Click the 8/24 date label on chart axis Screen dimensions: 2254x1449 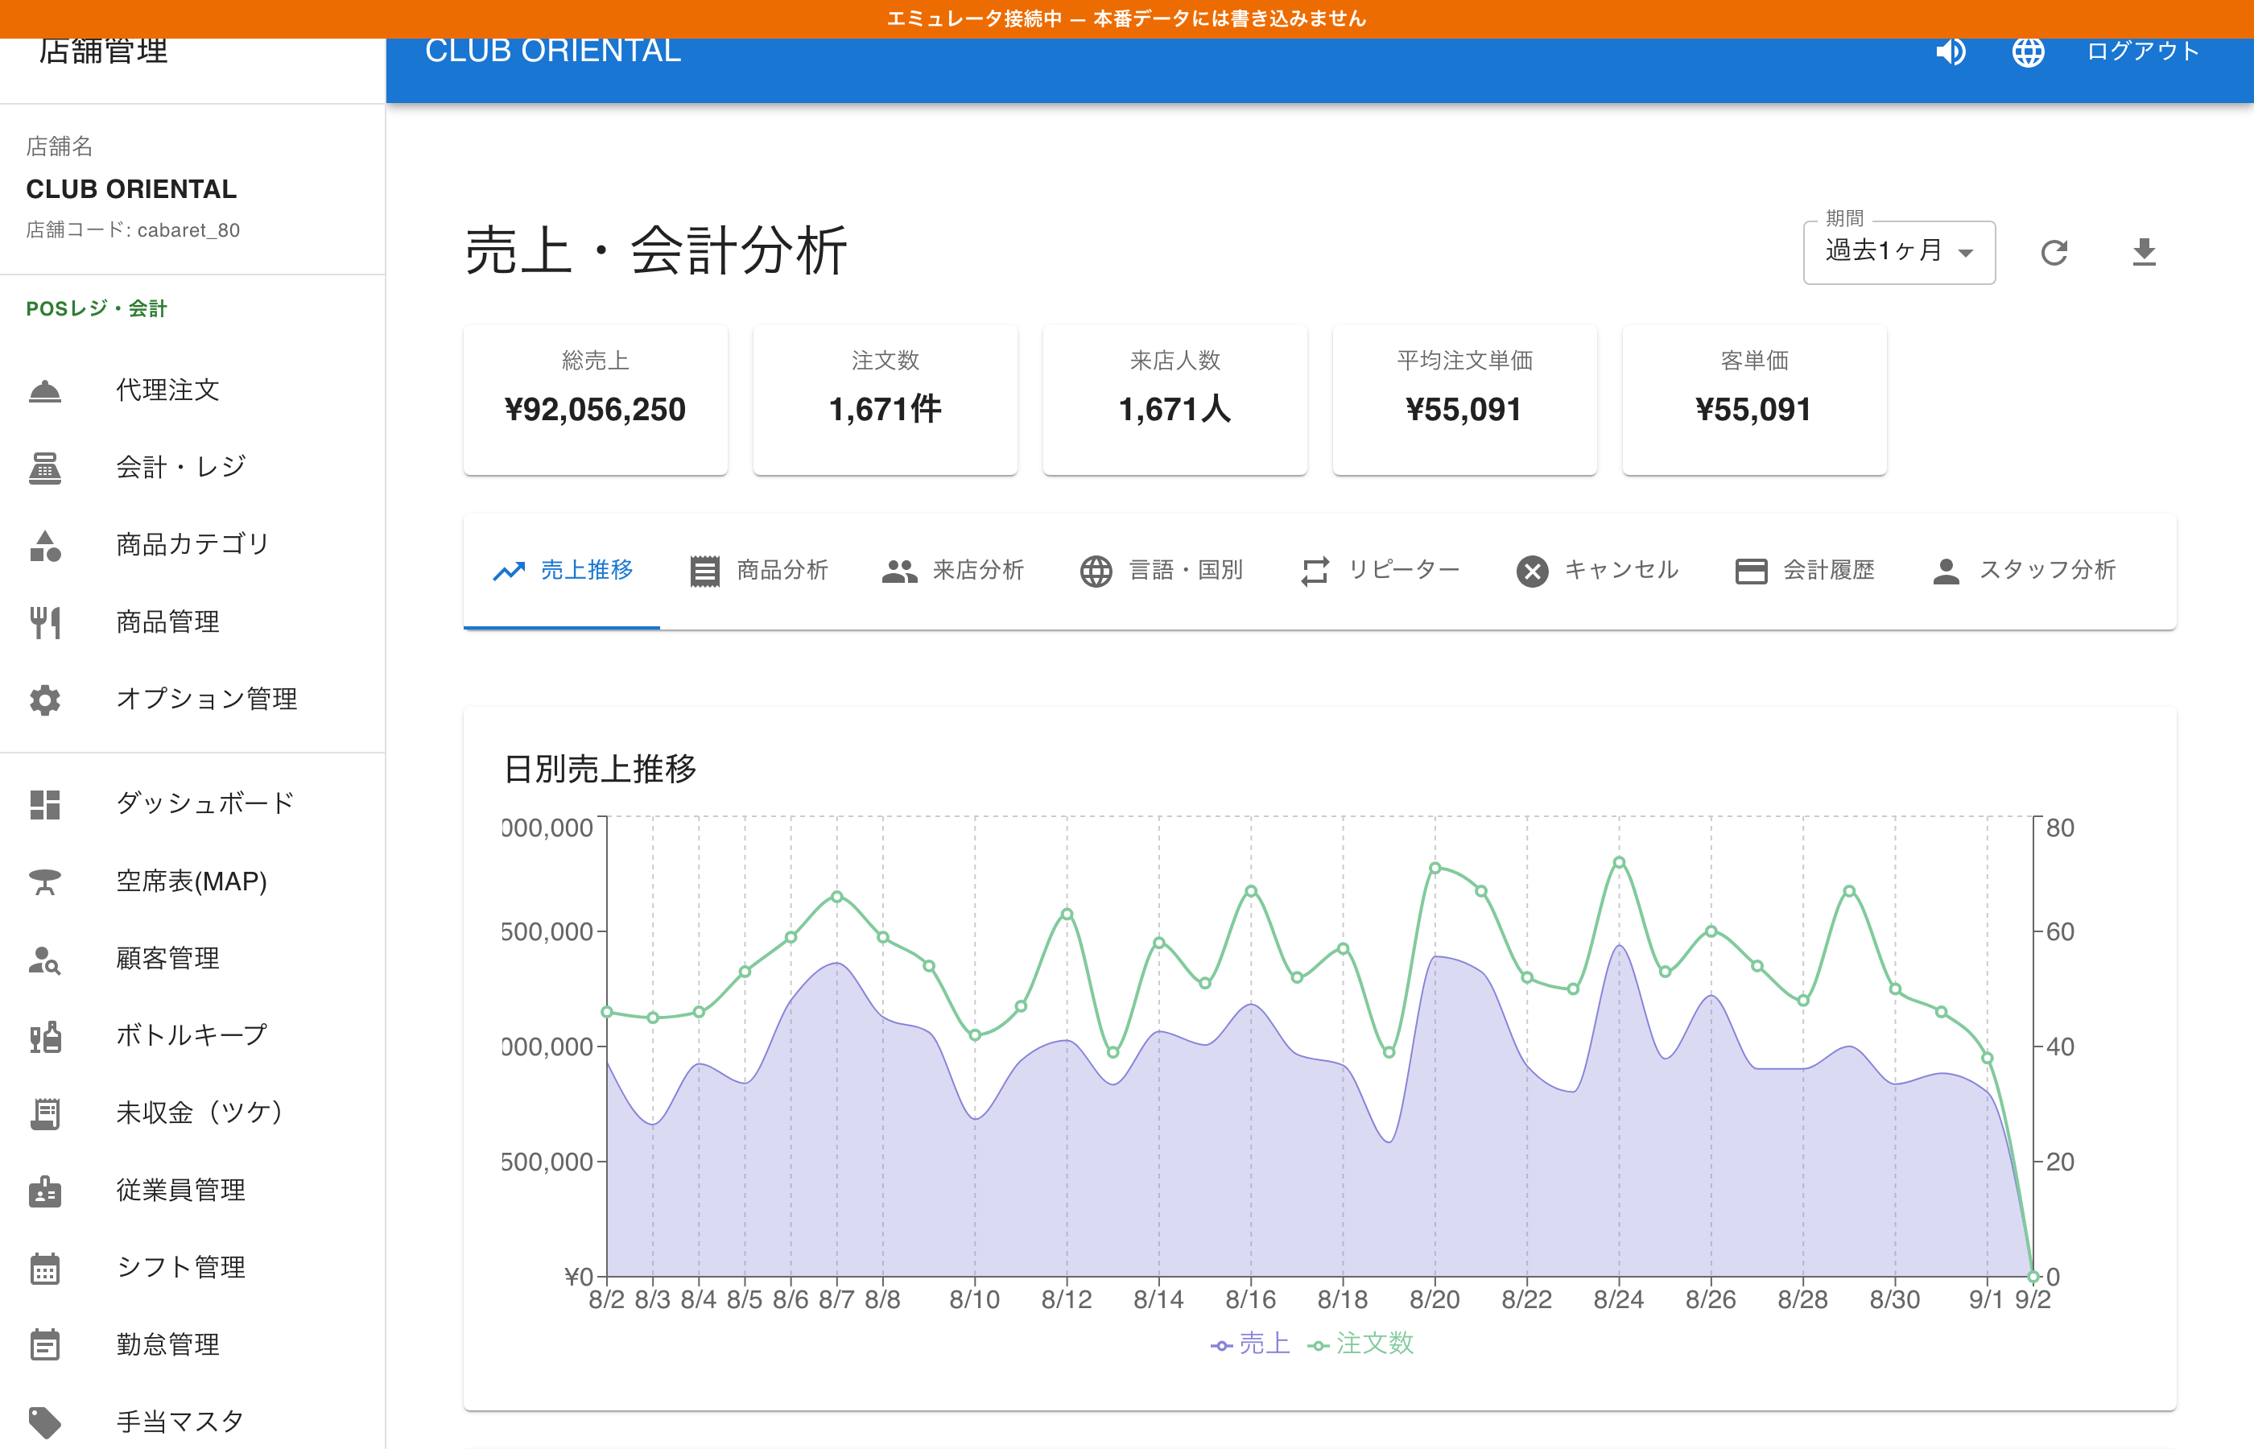click(x=1618, y=1300)
